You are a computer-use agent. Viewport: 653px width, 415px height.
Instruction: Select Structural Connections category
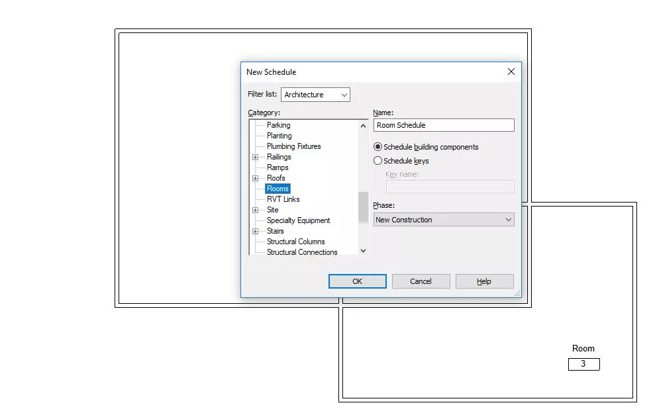coord(302,252)
